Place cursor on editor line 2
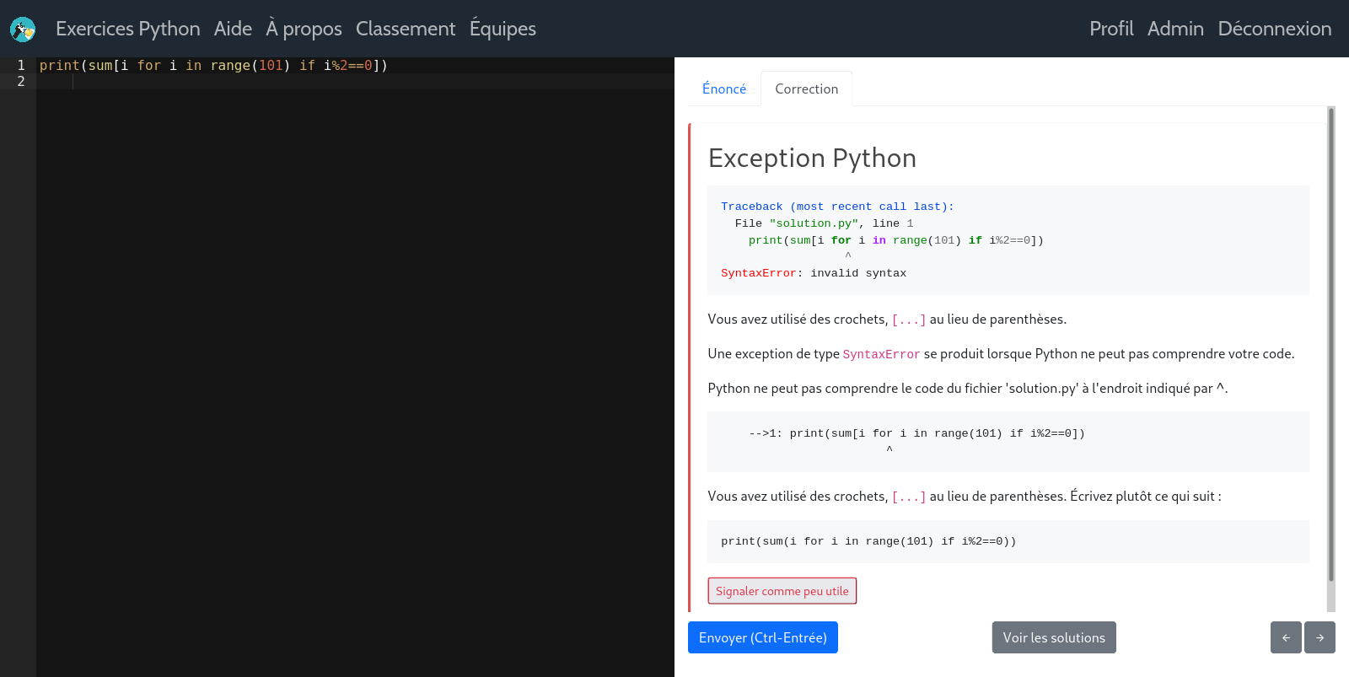This screenshot has width=1349, height=677. 354,82
